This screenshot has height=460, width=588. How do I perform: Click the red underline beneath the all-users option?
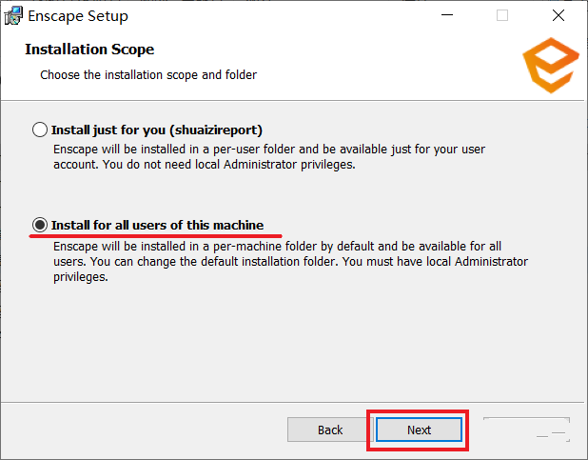[155, 236]
